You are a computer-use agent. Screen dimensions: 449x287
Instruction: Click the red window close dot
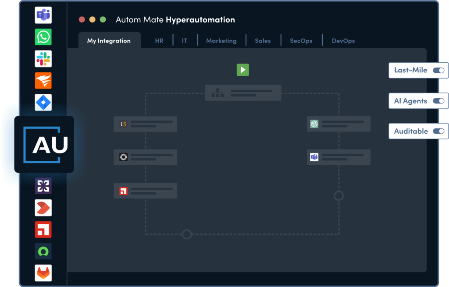[82, 19]
